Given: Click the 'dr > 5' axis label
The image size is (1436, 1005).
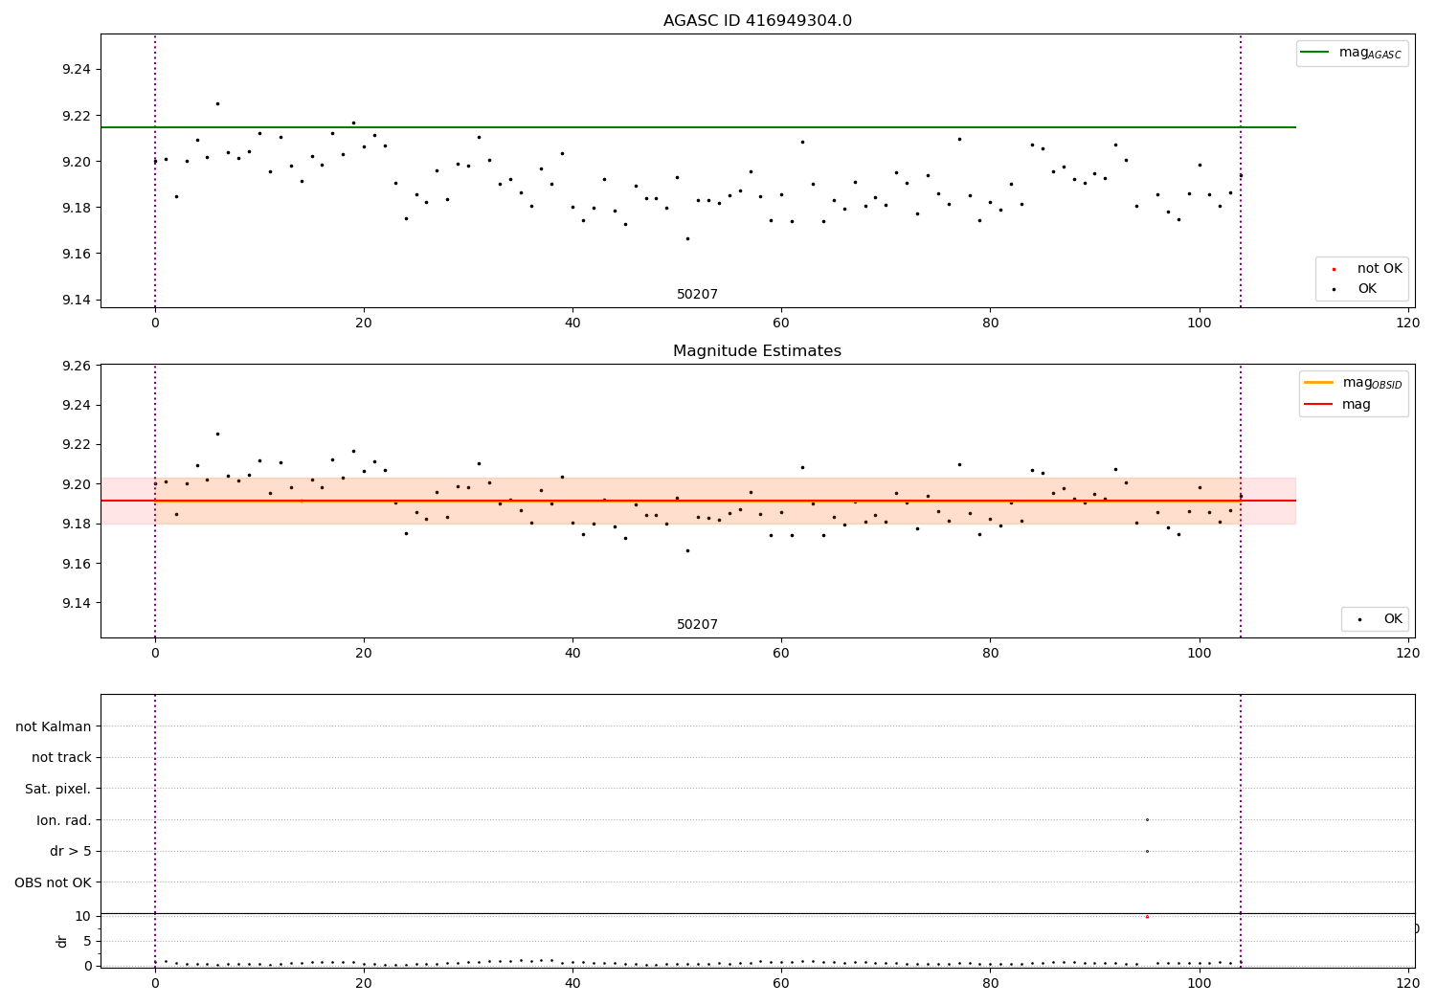Looking at the screenshot, I should pos(71,852).
